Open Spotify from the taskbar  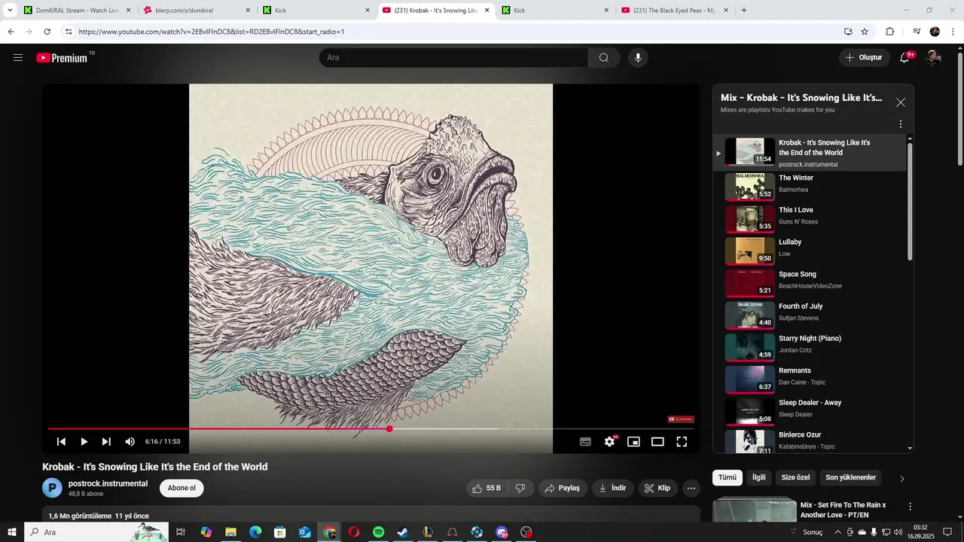pos(378,532)
